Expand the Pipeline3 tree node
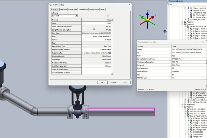This screenshot has width=207, height=138. point(182,22)
